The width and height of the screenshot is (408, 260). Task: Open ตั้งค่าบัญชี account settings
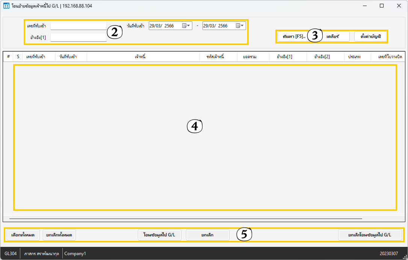(x=370, y=36)
